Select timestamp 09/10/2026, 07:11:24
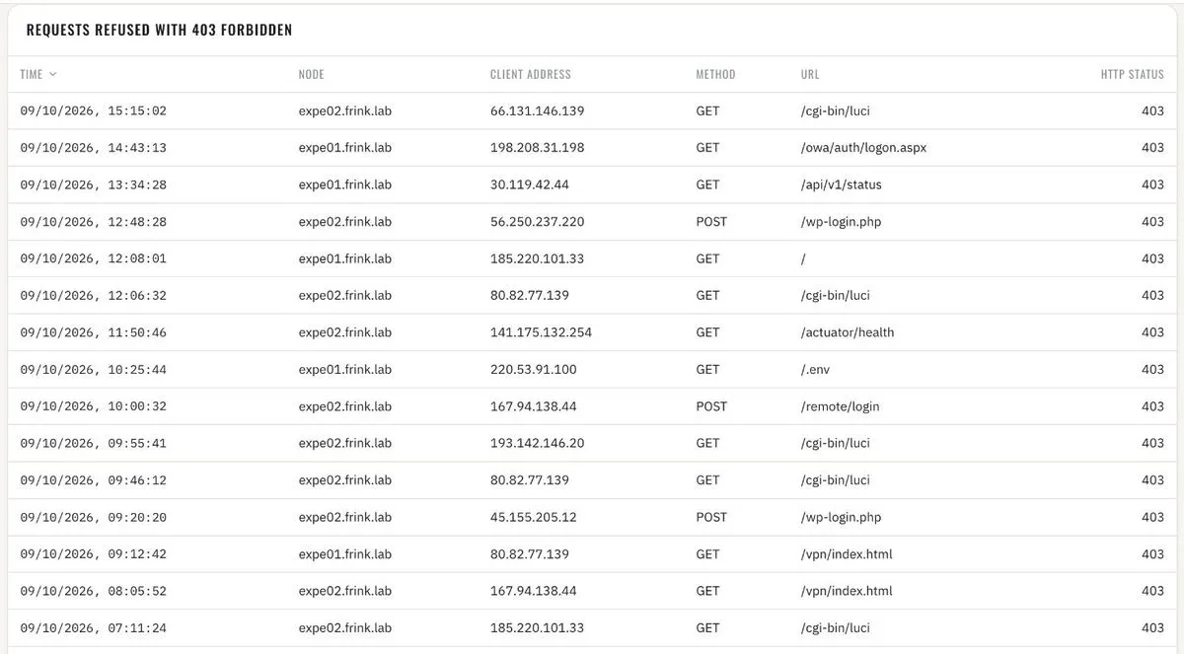 click(x=94, y=627)
